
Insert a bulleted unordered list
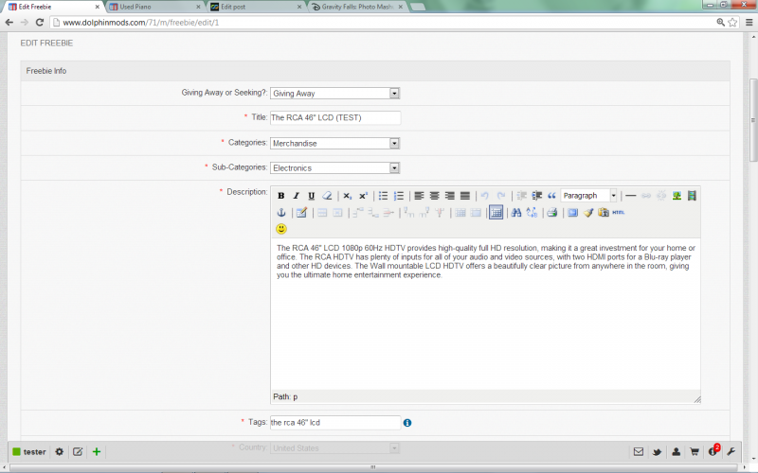(384, 196)
